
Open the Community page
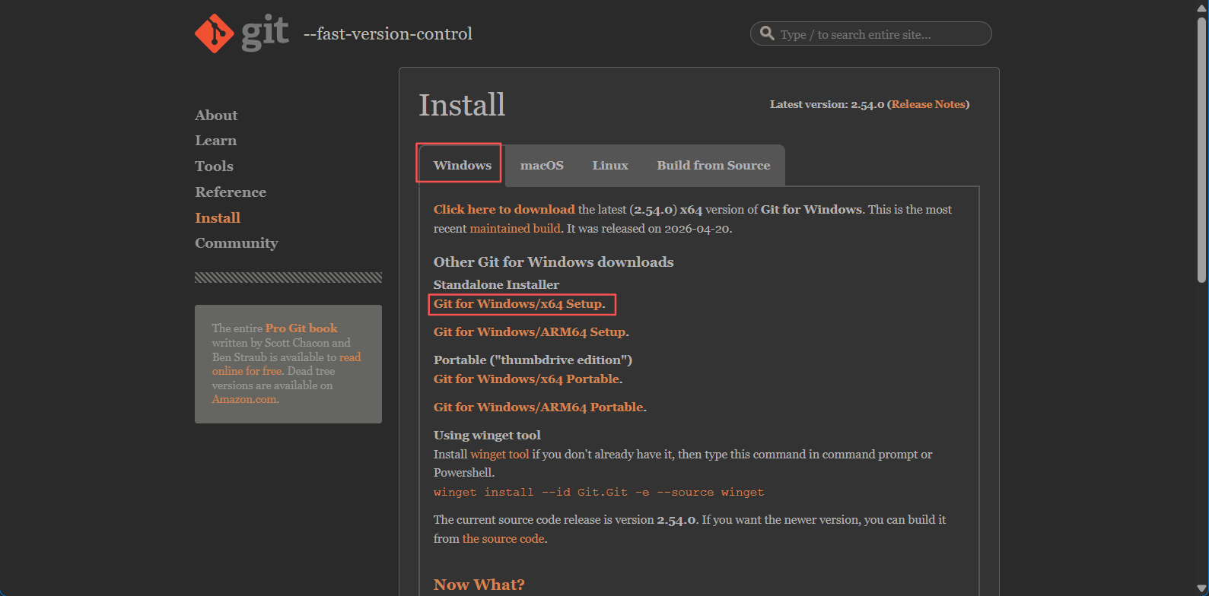[236, 243]
